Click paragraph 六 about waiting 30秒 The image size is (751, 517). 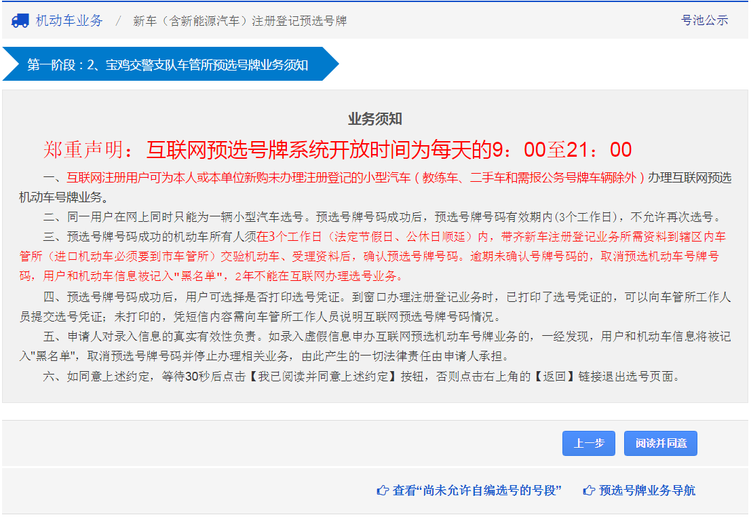tap(362, 377)
